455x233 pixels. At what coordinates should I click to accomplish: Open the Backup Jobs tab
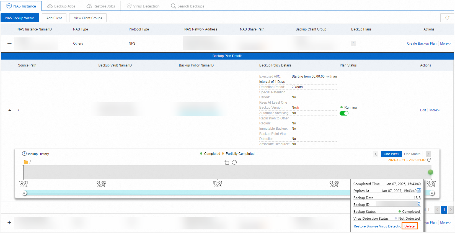point(61,6)
